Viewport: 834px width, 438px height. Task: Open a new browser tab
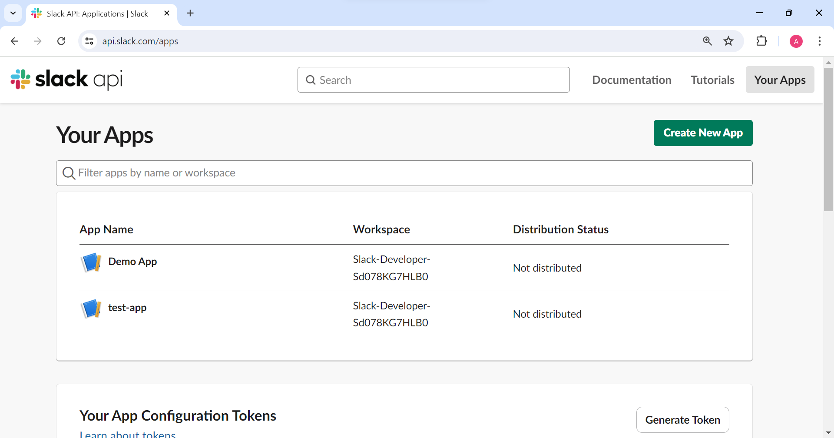pyautogui.click(x=190, y=13)
